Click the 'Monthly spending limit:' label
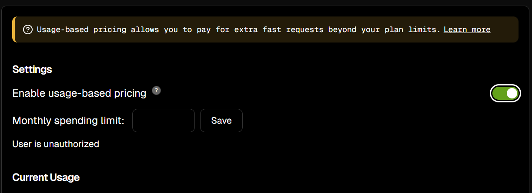 pyautogui.click(x=68, y=121)
